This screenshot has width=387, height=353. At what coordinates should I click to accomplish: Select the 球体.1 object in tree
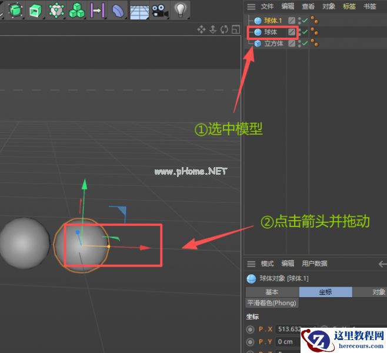pyautogui.click(x=273, y=21)
